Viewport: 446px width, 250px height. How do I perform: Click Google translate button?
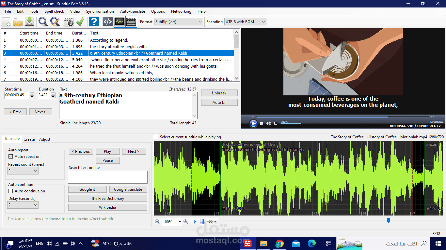pos(128,189)
